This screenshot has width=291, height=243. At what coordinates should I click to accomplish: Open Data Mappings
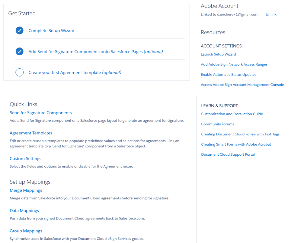pos(24,210)
